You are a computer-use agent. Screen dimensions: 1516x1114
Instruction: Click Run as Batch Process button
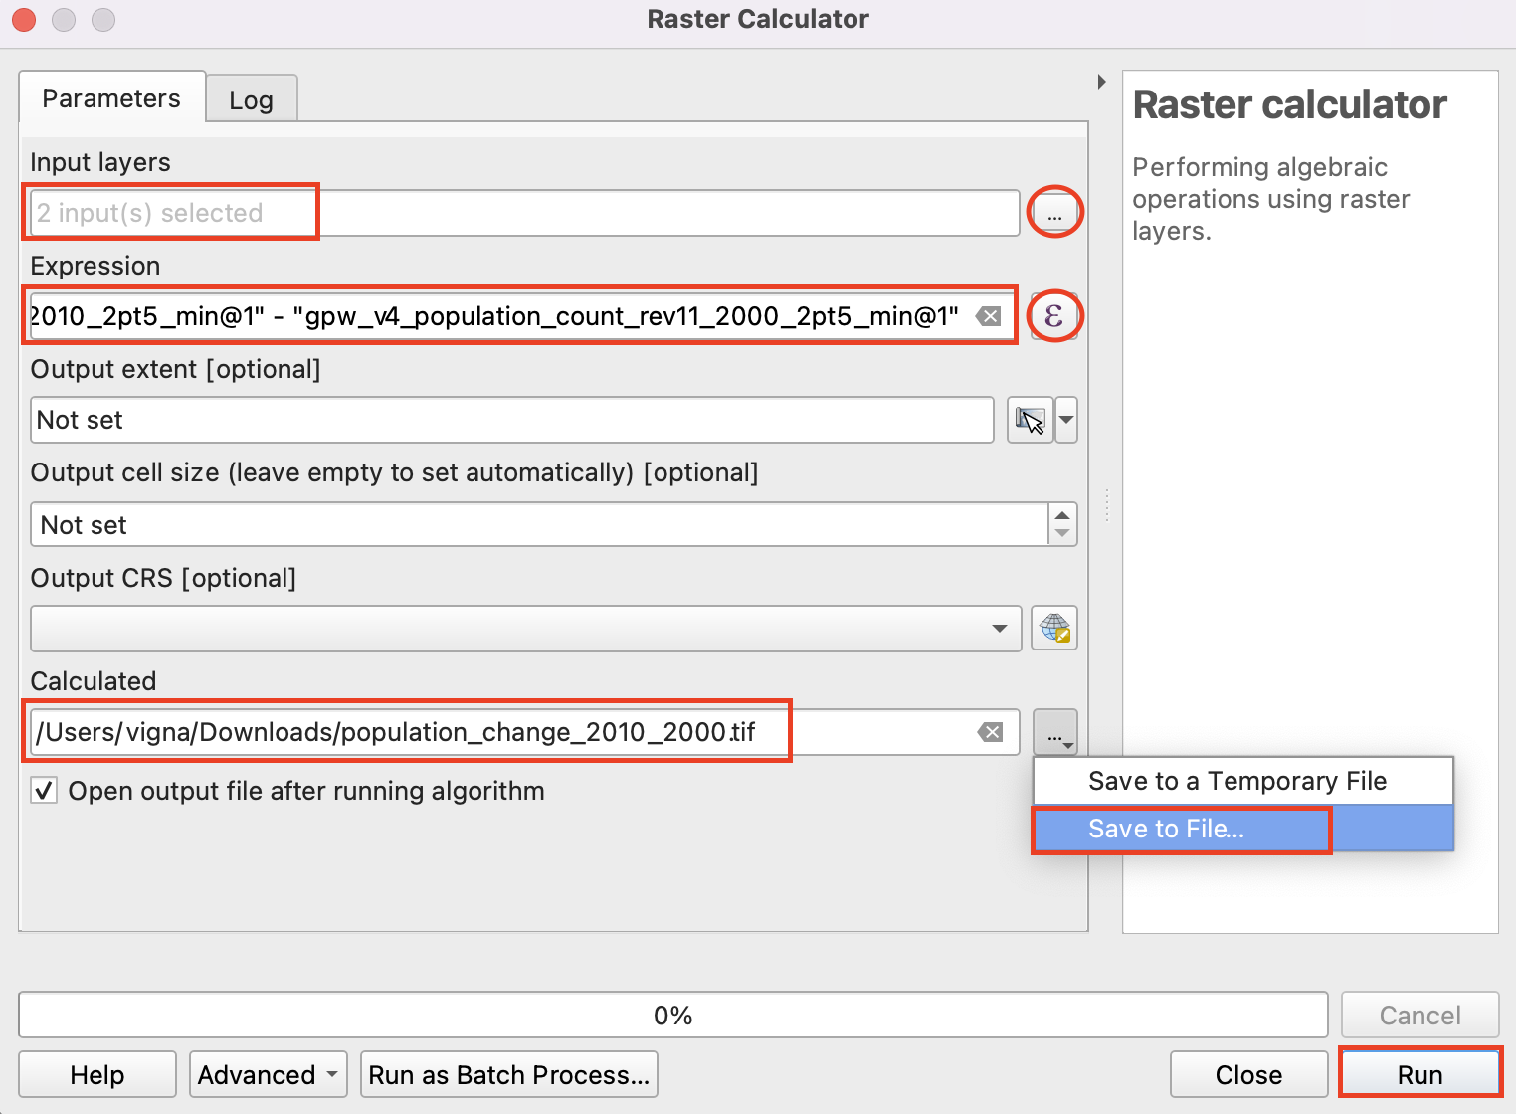point(508,1075)
